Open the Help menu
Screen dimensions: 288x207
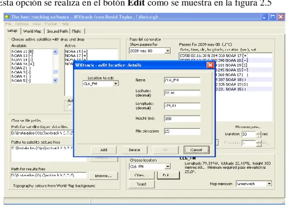pyautogui.click(x=65, y=24)
